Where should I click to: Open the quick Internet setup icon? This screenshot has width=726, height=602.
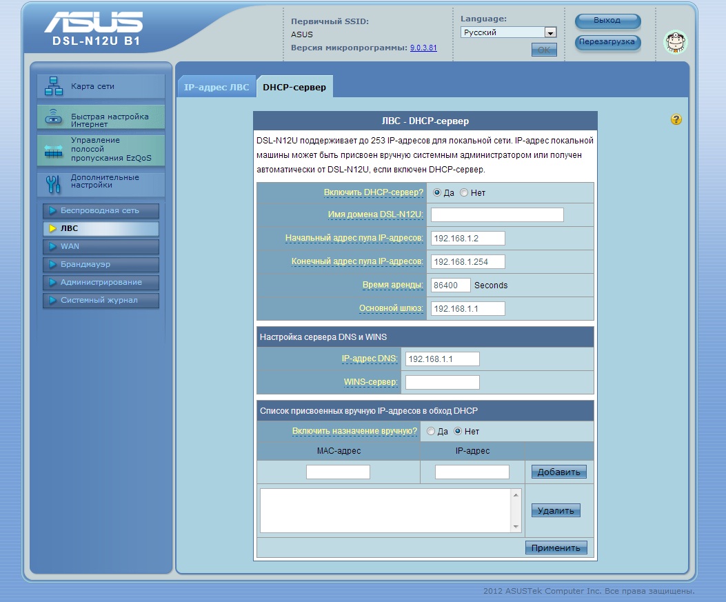pos(53,117)
